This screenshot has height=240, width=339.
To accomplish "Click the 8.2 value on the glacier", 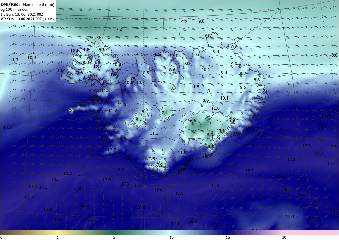I will 139,119.
